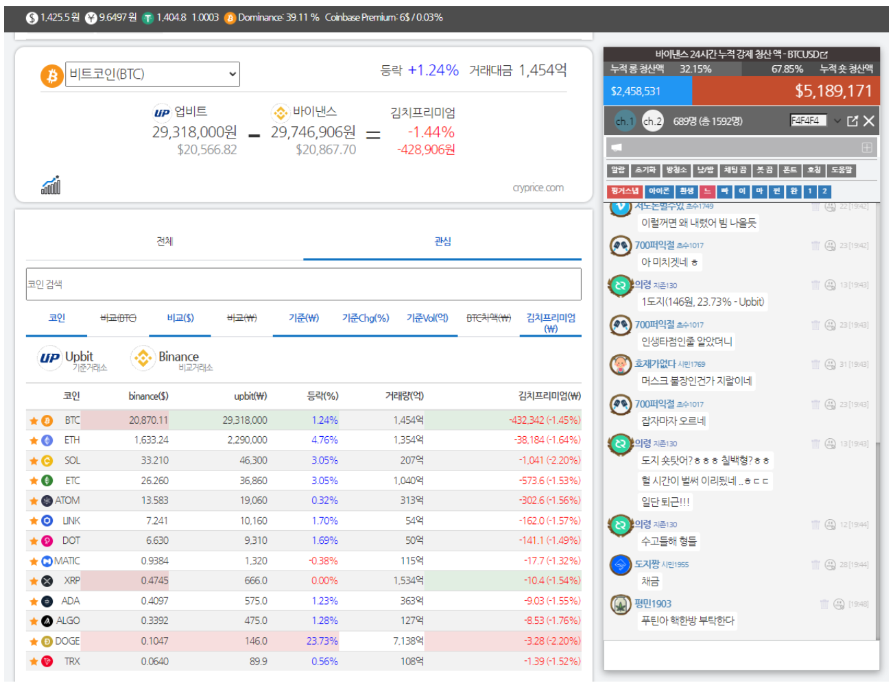
Task: Click the ADA coin icon
Action: point(47,601)
